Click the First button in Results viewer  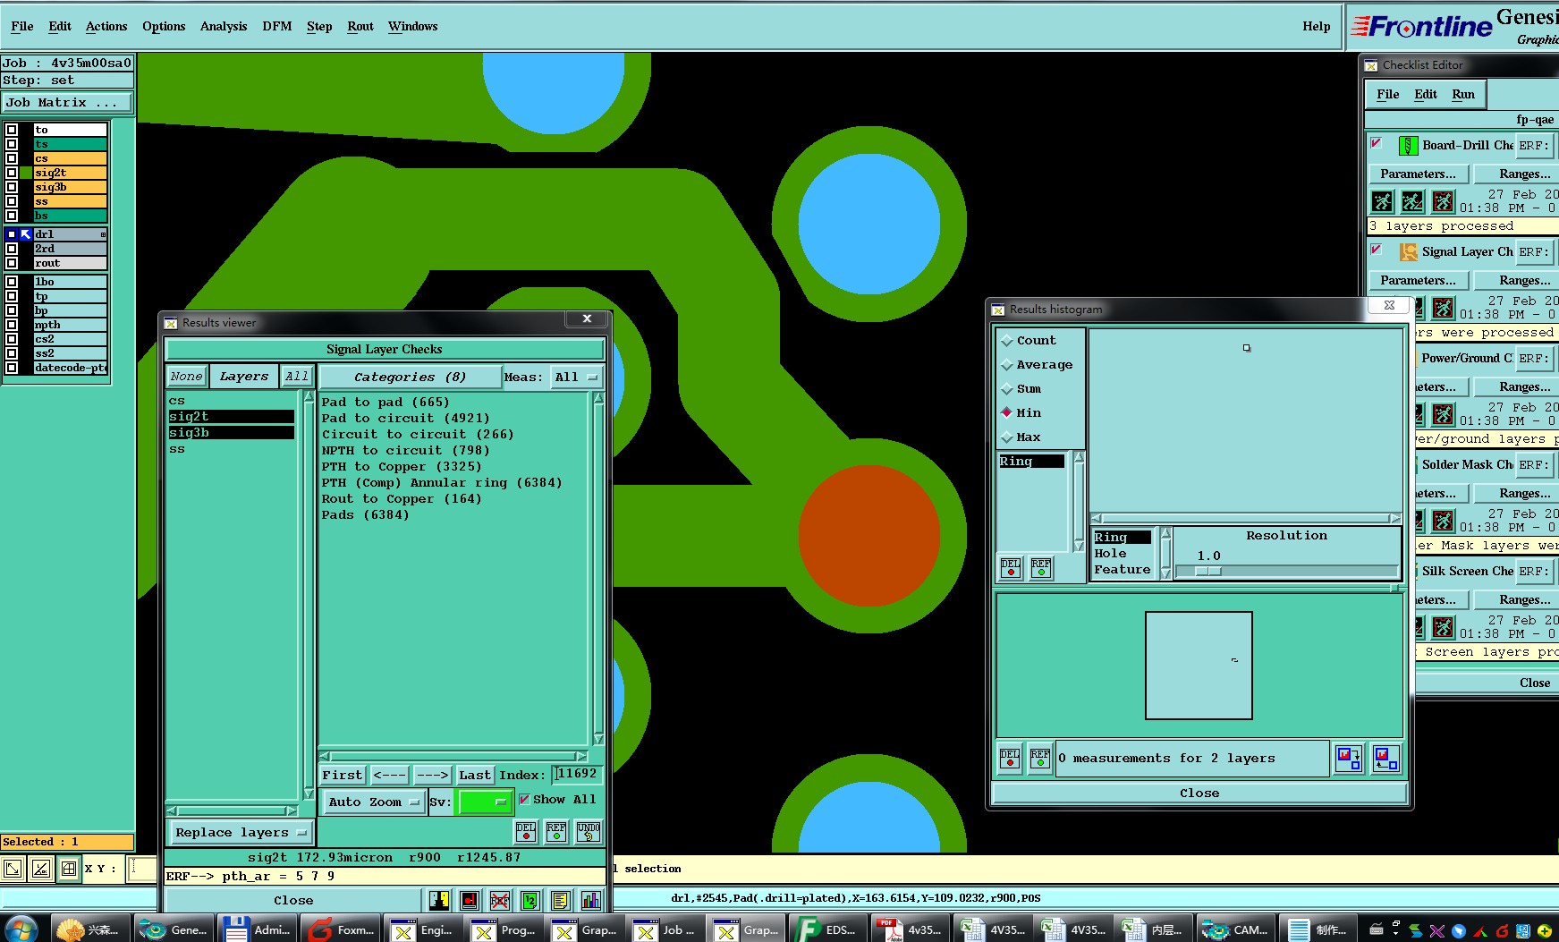coord(343,775)
